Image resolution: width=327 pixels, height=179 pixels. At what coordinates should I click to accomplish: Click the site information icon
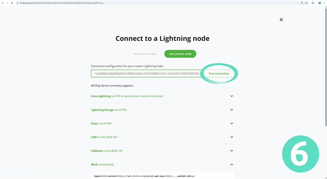point(17,3)
